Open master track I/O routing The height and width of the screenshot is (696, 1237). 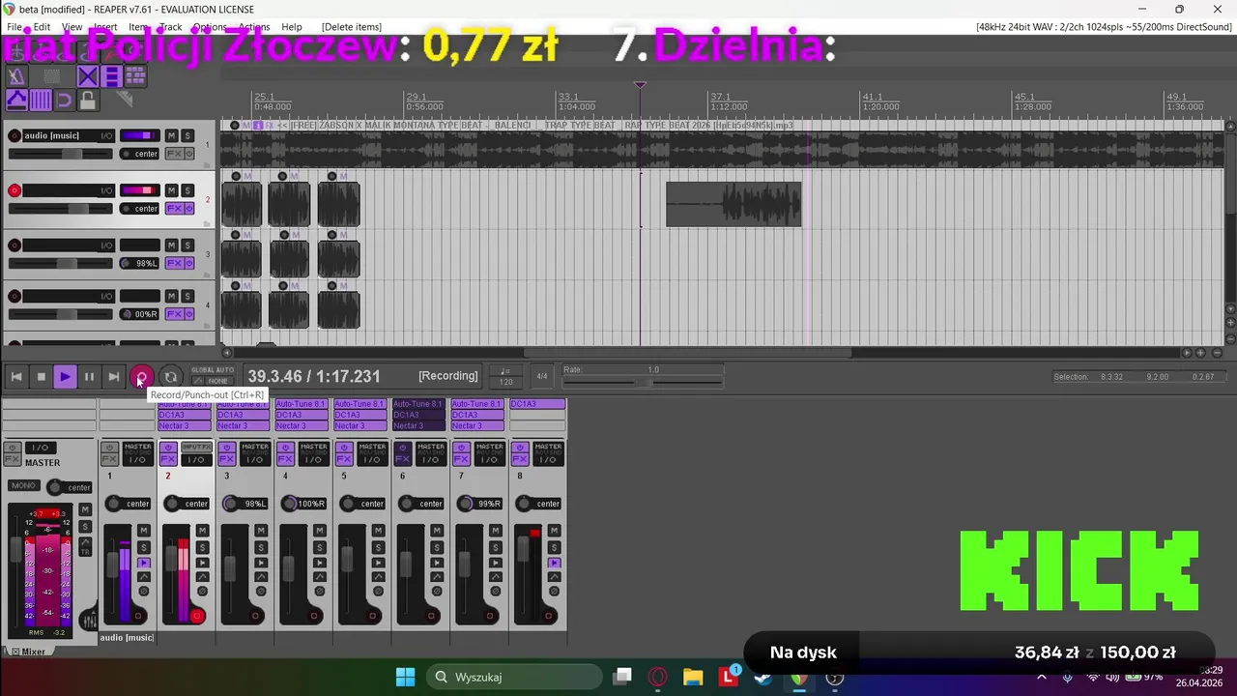tap(41, 448)
